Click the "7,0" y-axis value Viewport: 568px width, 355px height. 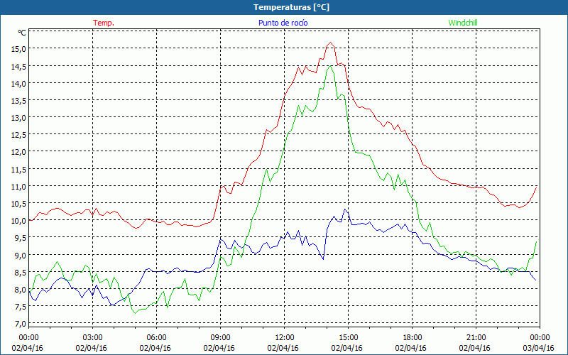point(21,324)
